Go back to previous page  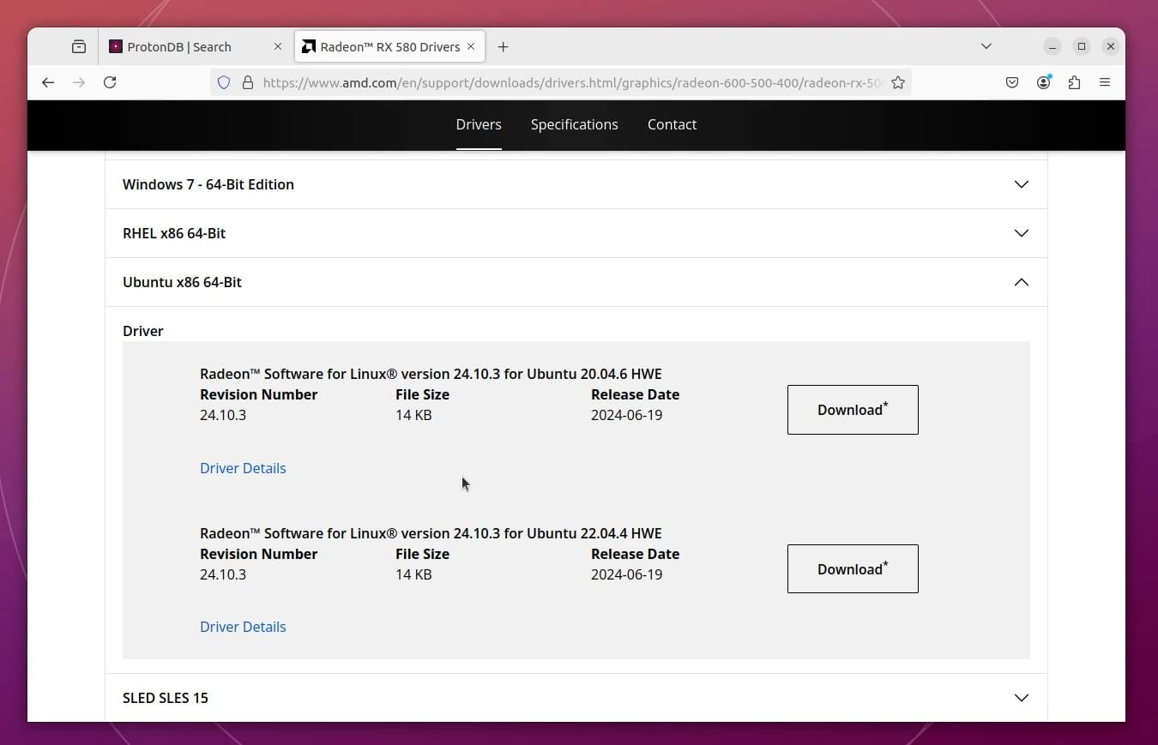point(48,82)
